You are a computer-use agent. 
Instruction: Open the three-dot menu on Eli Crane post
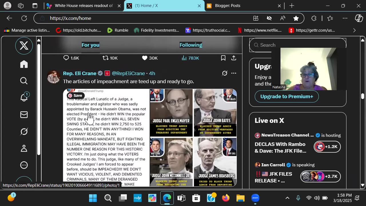click(x=234, y=73)
